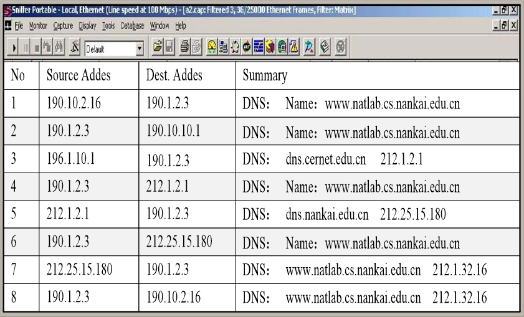This screenshot has height=317, width=524.
Task: Select row 1 DNS Name summary
Action: coord(351,104)
